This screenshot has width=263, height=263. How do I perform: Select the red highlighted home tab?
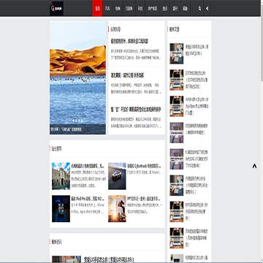click(97, 8)
